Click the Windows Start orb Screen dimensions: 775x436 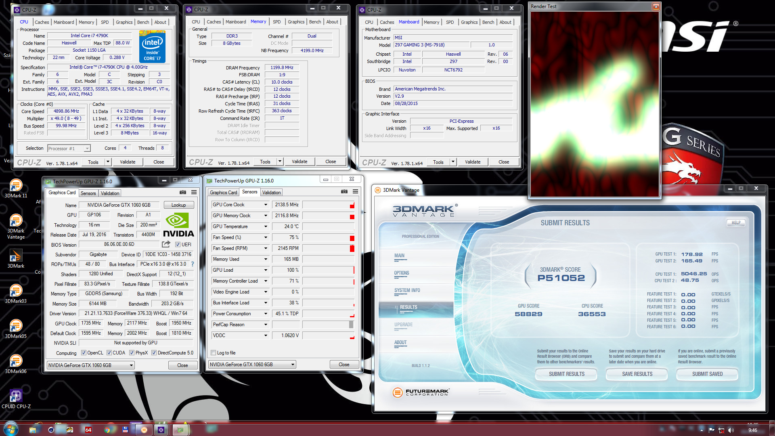coord(10,429)
